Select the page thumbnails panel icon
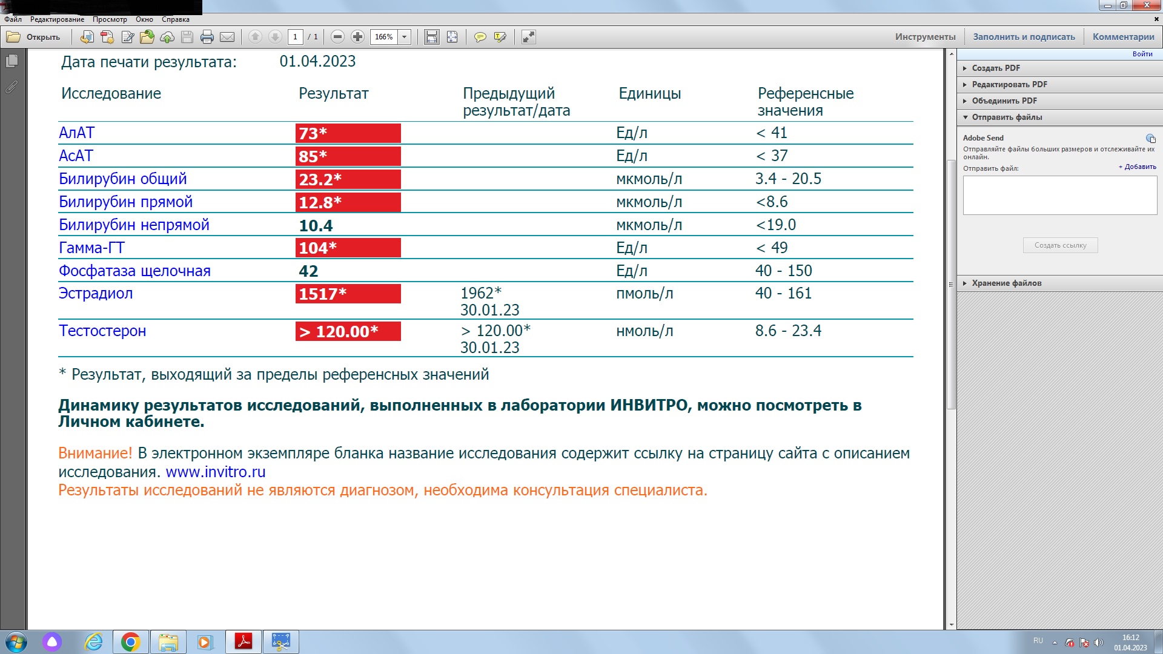 point(11,61)
